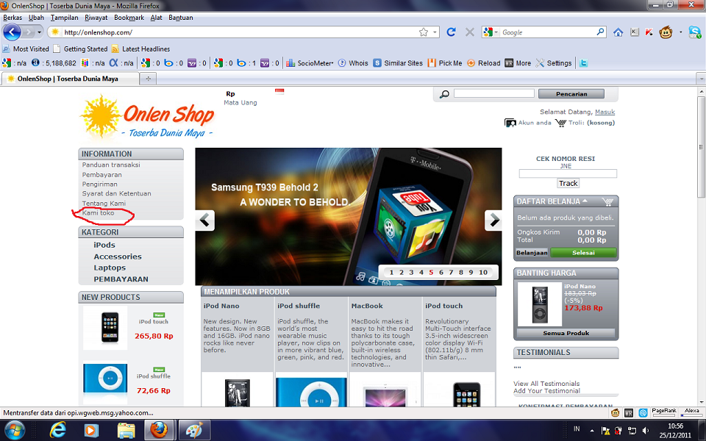Open Similar Sites toolbar button
The height and width of the screenshot is (441, 706).
[x=398, y=63]
